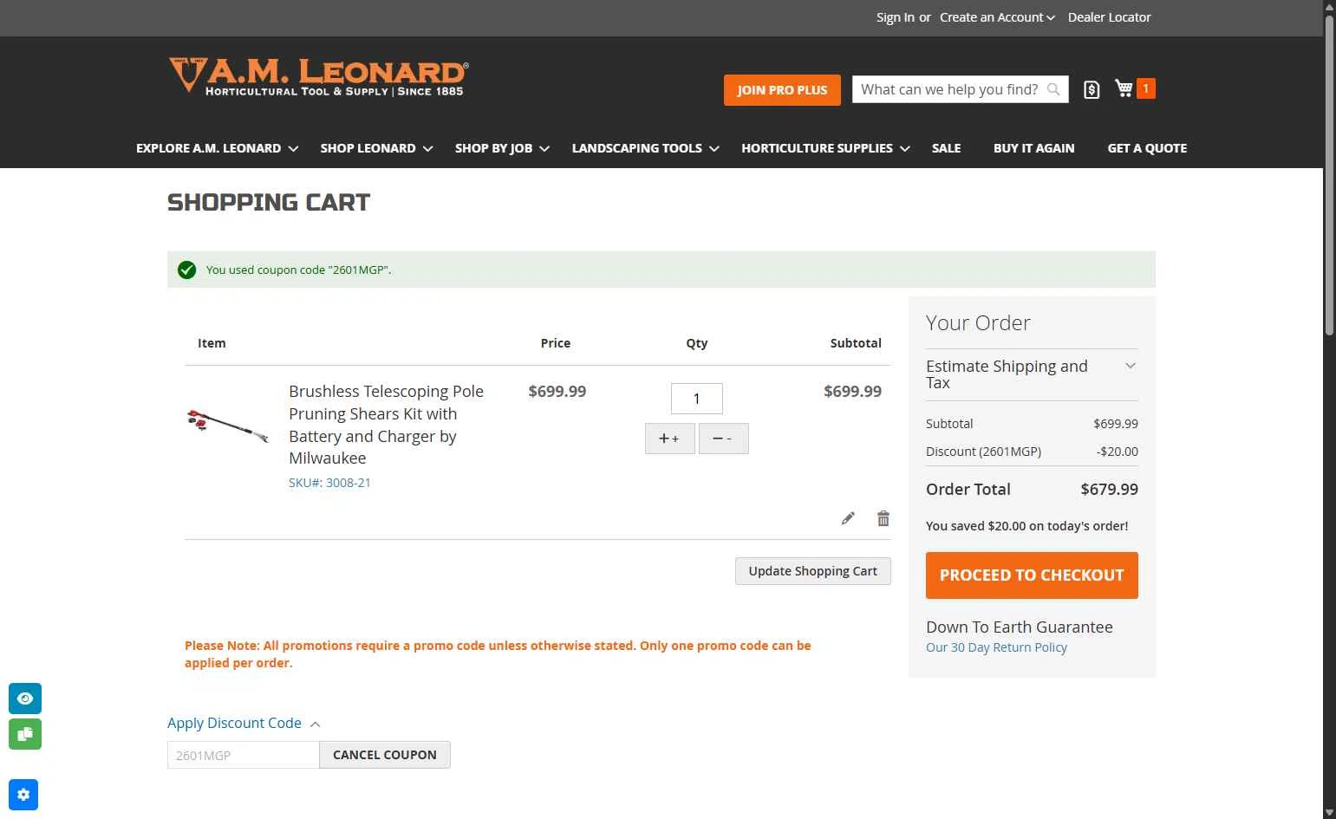Click the Down To Earth Guarantee heading
1336x819 pixels.
click(1019, 627)
